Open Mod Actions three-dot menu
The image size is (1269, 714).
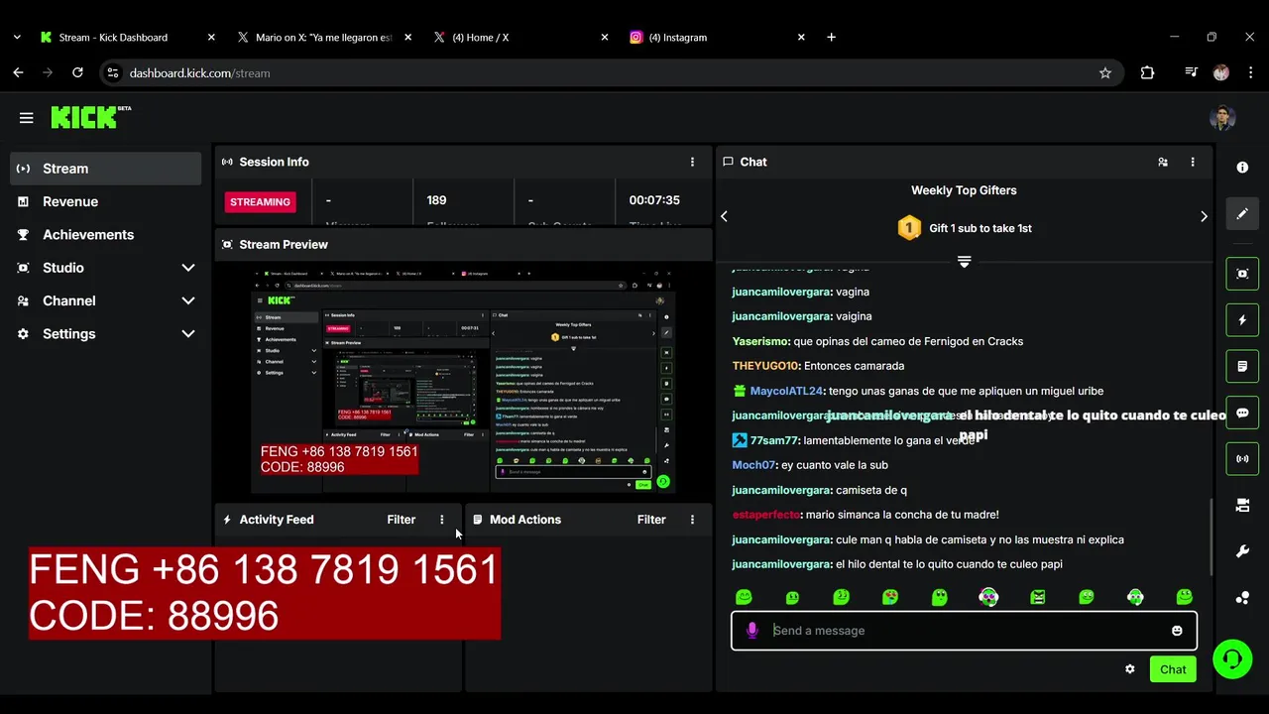[x=692, y=520]
